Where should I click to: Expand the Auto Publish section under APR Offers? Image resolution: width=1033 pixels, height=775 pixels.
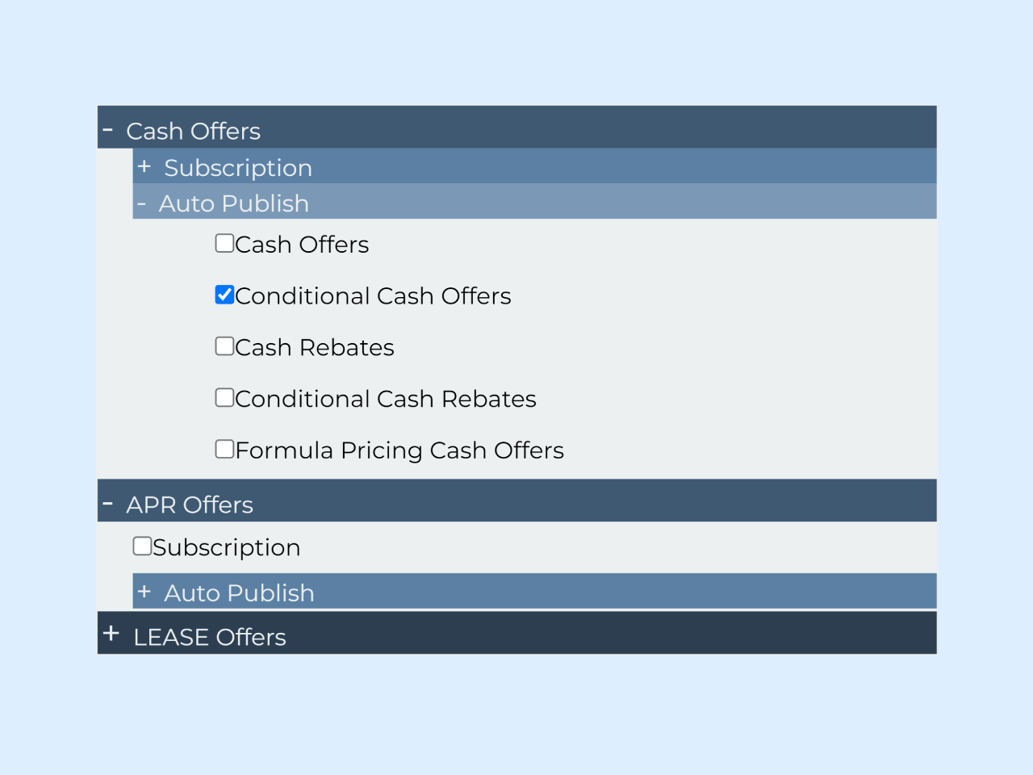144,591
